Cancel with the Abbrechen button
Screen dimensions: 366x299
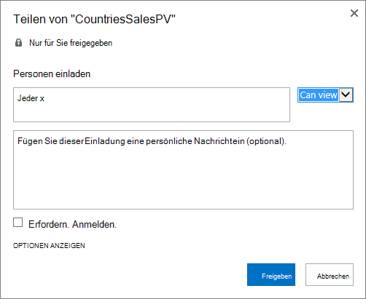[x=330, y=274]
